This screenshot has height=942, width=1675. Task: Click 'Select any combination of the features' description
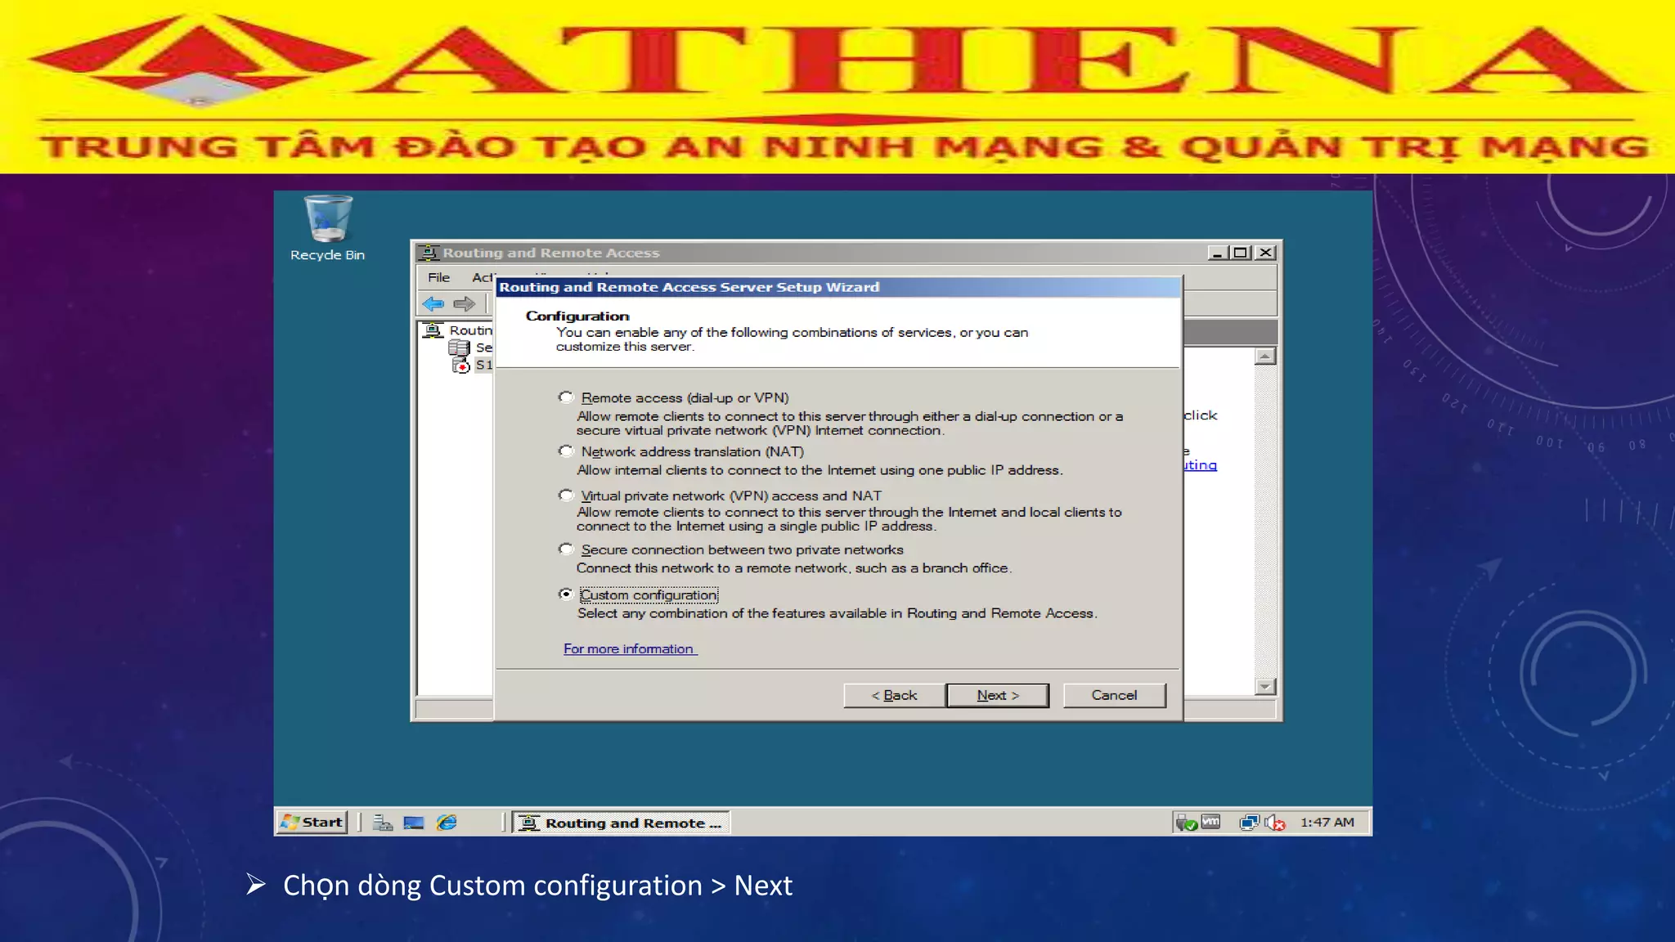tap(837, 613)
